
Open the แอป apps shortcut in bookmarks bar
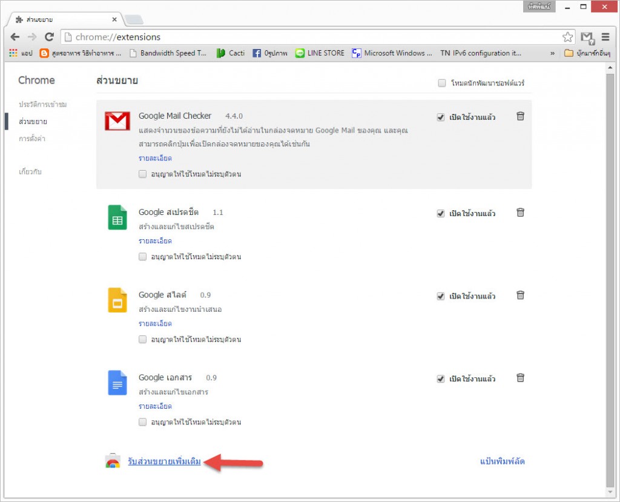21,53
